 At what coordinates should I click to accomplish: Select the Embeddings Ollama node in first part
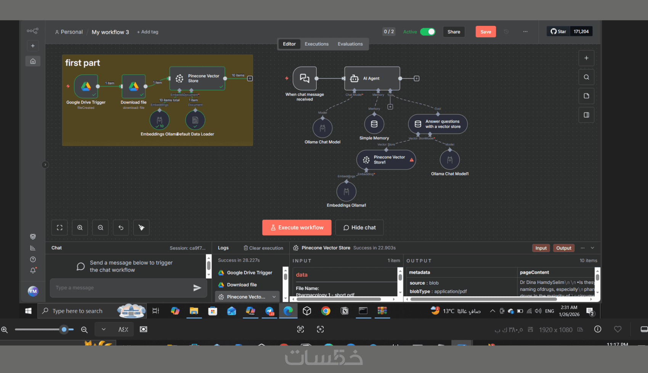[159, 120]
